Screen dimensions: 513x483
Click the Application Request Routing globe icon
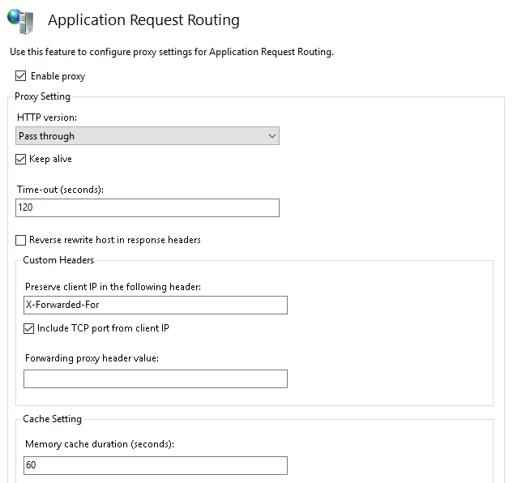19,21
